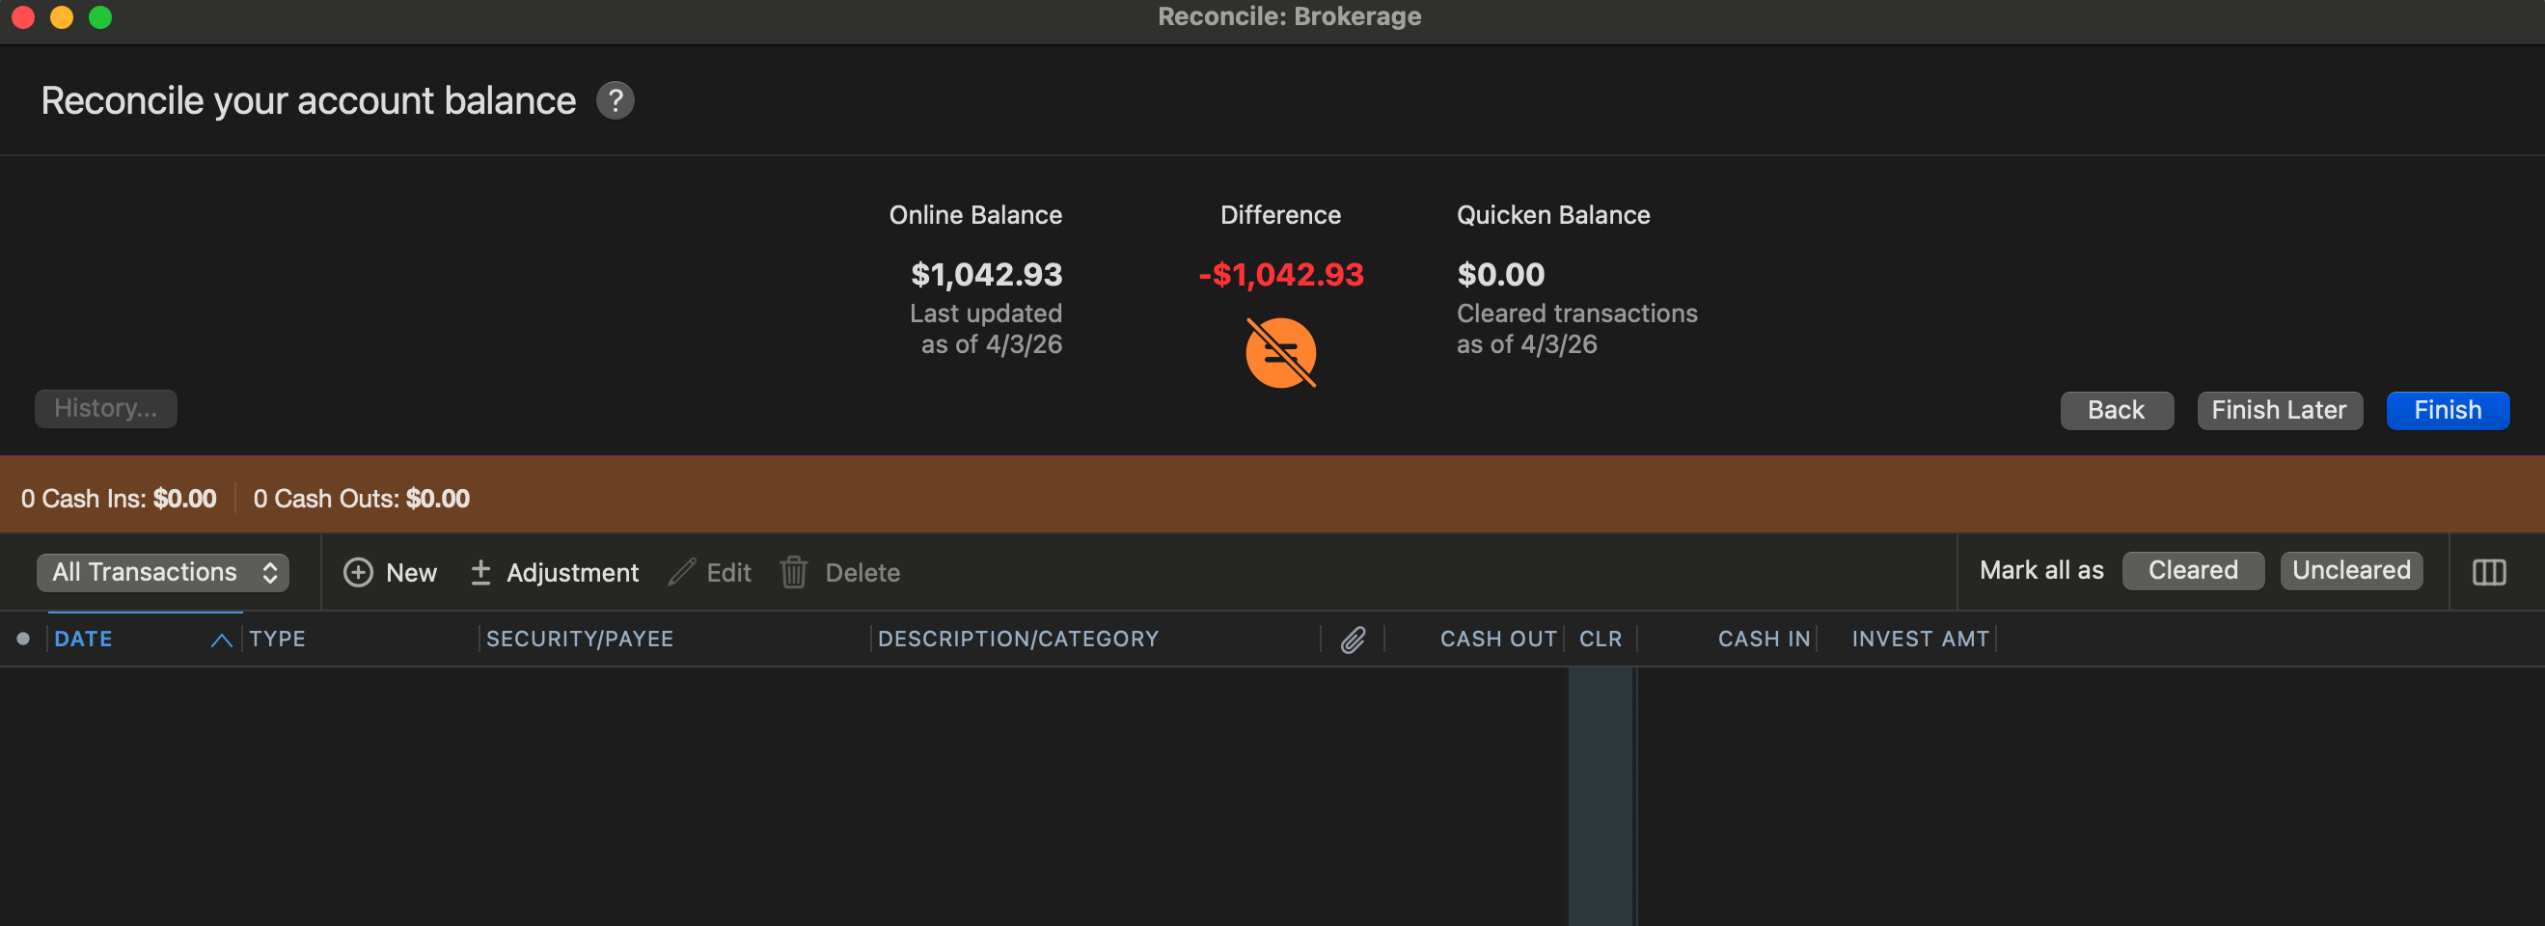
Task: Open the column chooser icon
Action: click(x=2488, y=572)
